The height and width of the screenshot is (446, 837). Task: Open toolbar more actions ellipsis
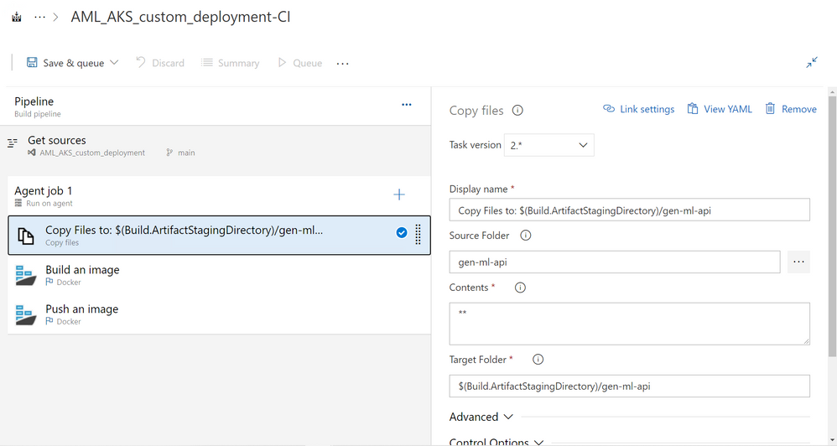[343, 64]
